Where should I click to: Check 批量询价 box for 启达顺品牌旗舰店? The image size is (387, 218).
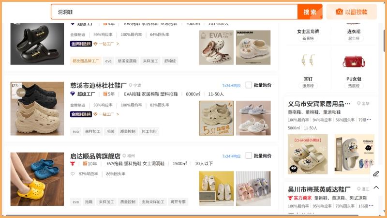click(x=249, y=156)
